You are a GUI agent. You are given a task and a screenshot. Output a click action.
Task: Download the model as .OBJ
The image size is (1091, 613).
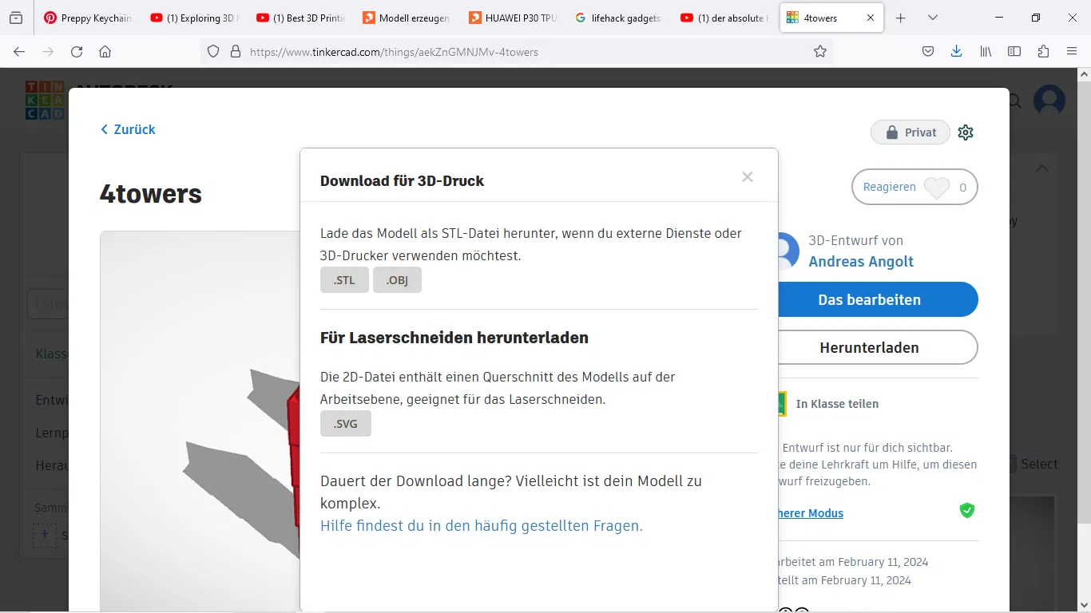[397, 280]
